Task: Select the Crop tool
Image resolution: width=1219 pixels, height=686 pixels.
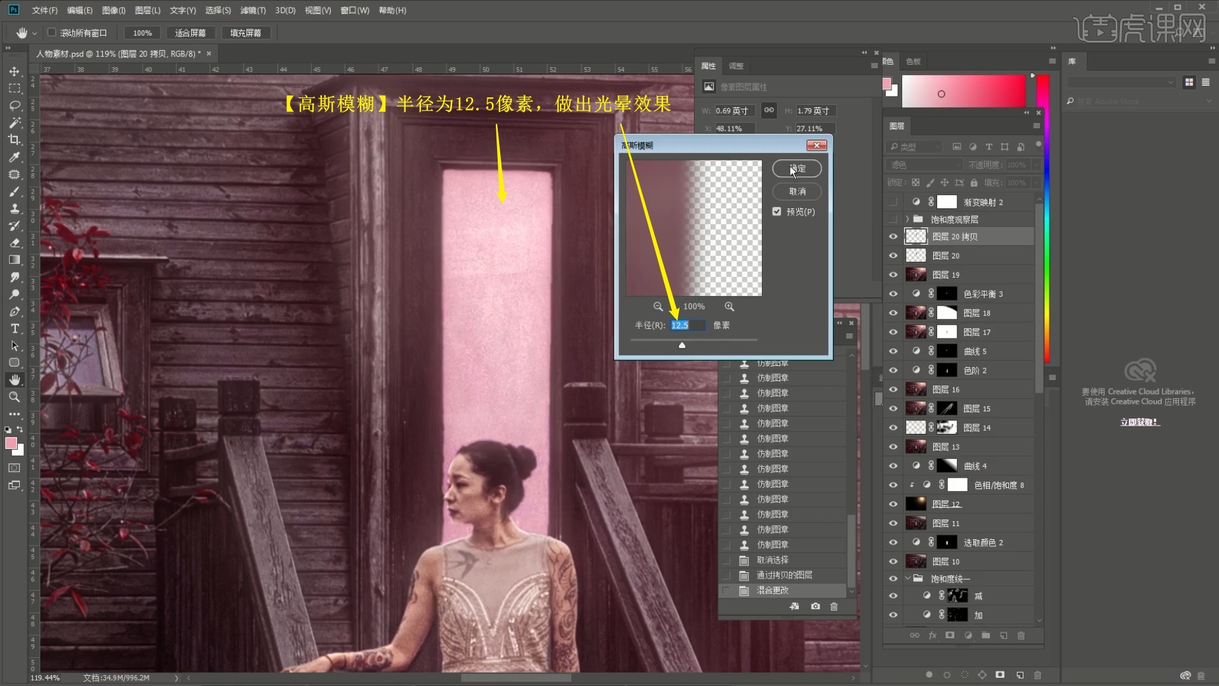Action: [15, 140]
